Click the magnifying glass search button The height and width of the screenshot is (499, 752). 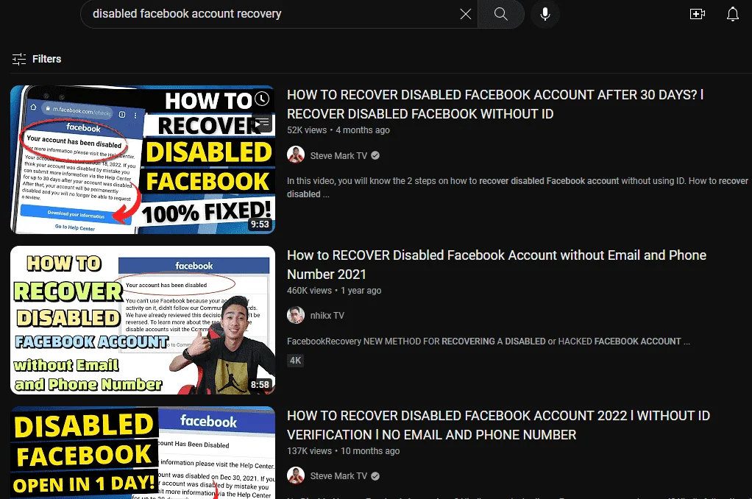tap(500, 14)
